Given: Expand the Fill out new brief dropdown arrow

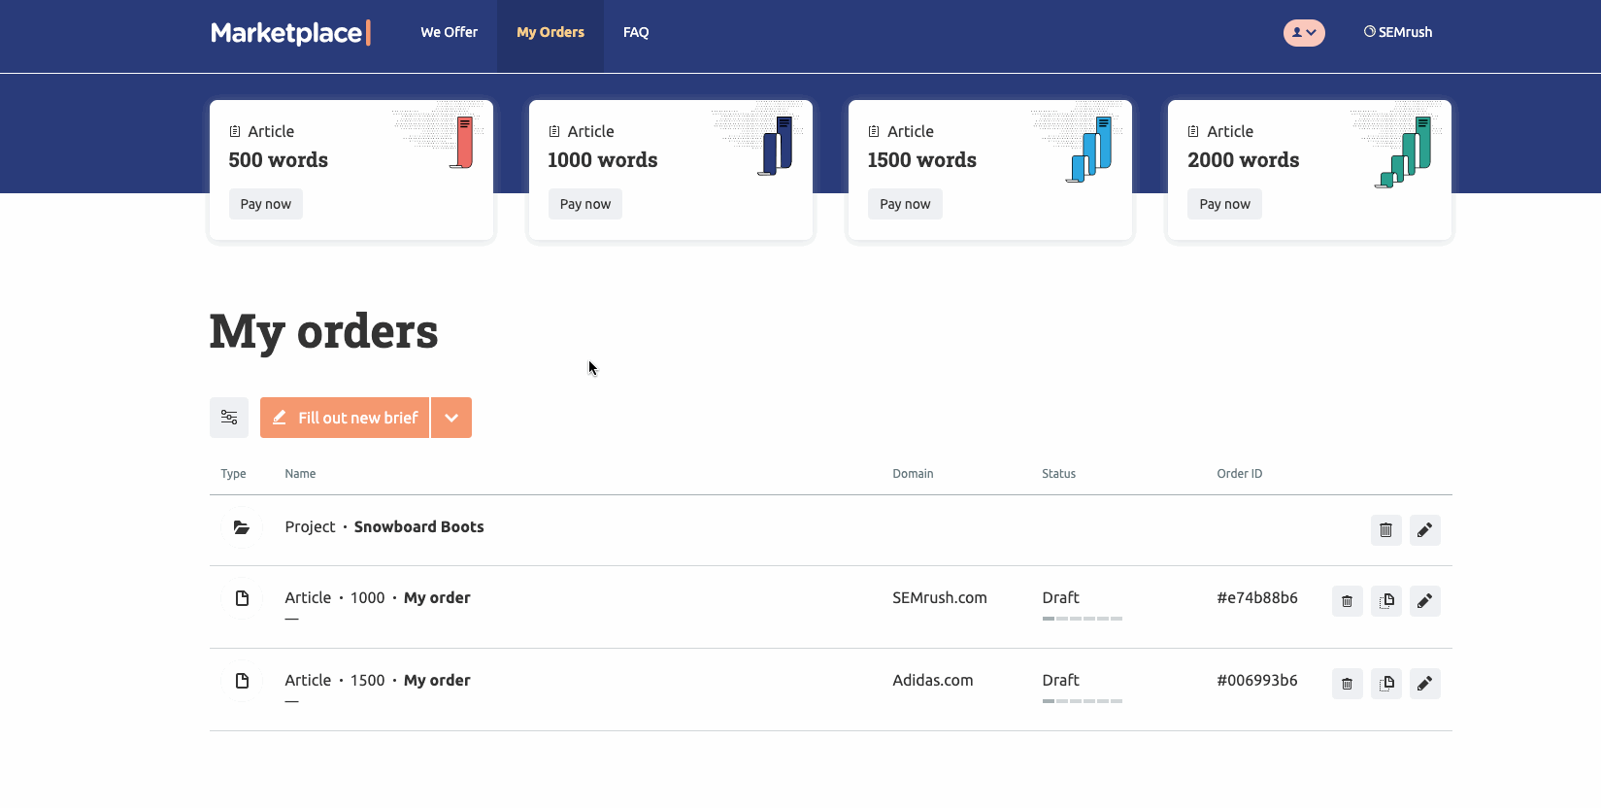Looking at the screenshot, I should click(451, 418).
